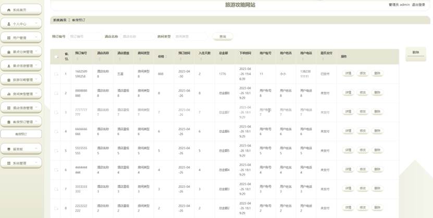
Task: Focus the 预订编号 search field
Action: 85,36
